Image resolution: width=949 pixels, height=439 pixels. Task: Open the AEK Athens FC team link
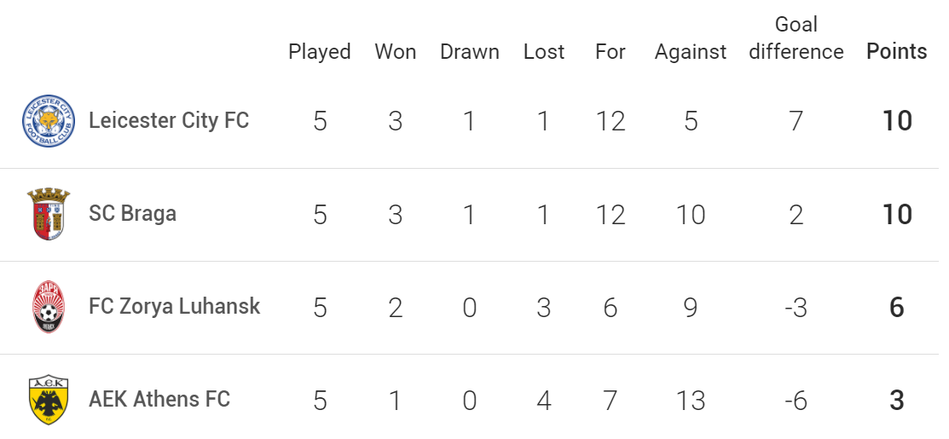(159, 400)
